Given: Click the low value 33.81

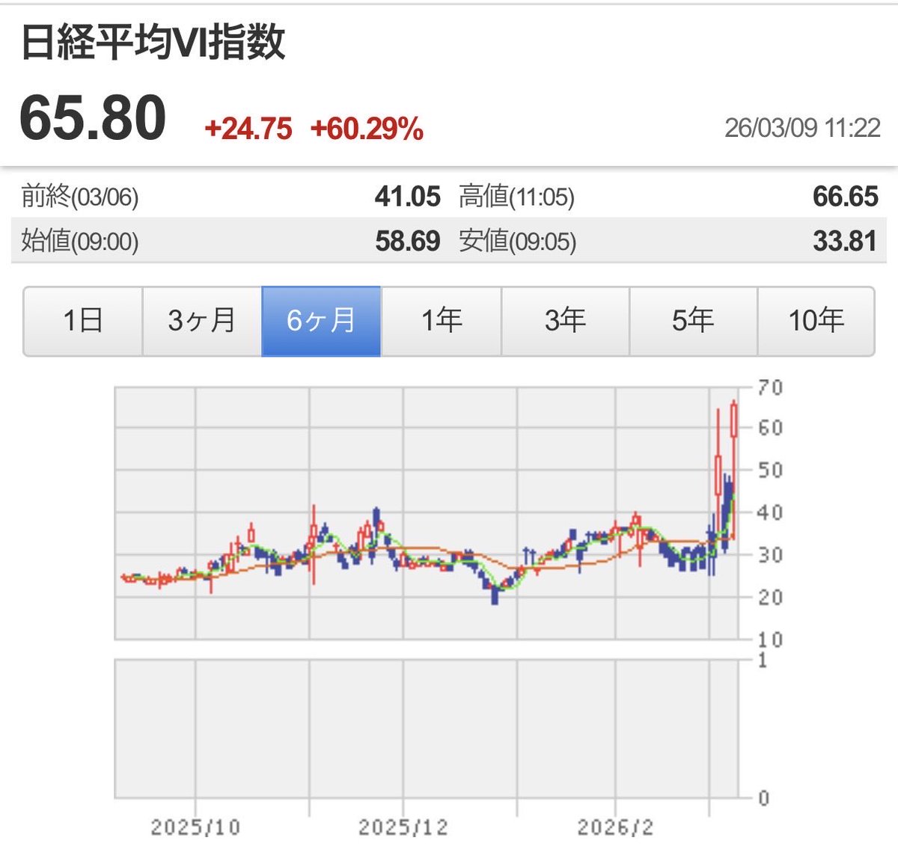Looking at the screenshot, I should pos(846,241).
